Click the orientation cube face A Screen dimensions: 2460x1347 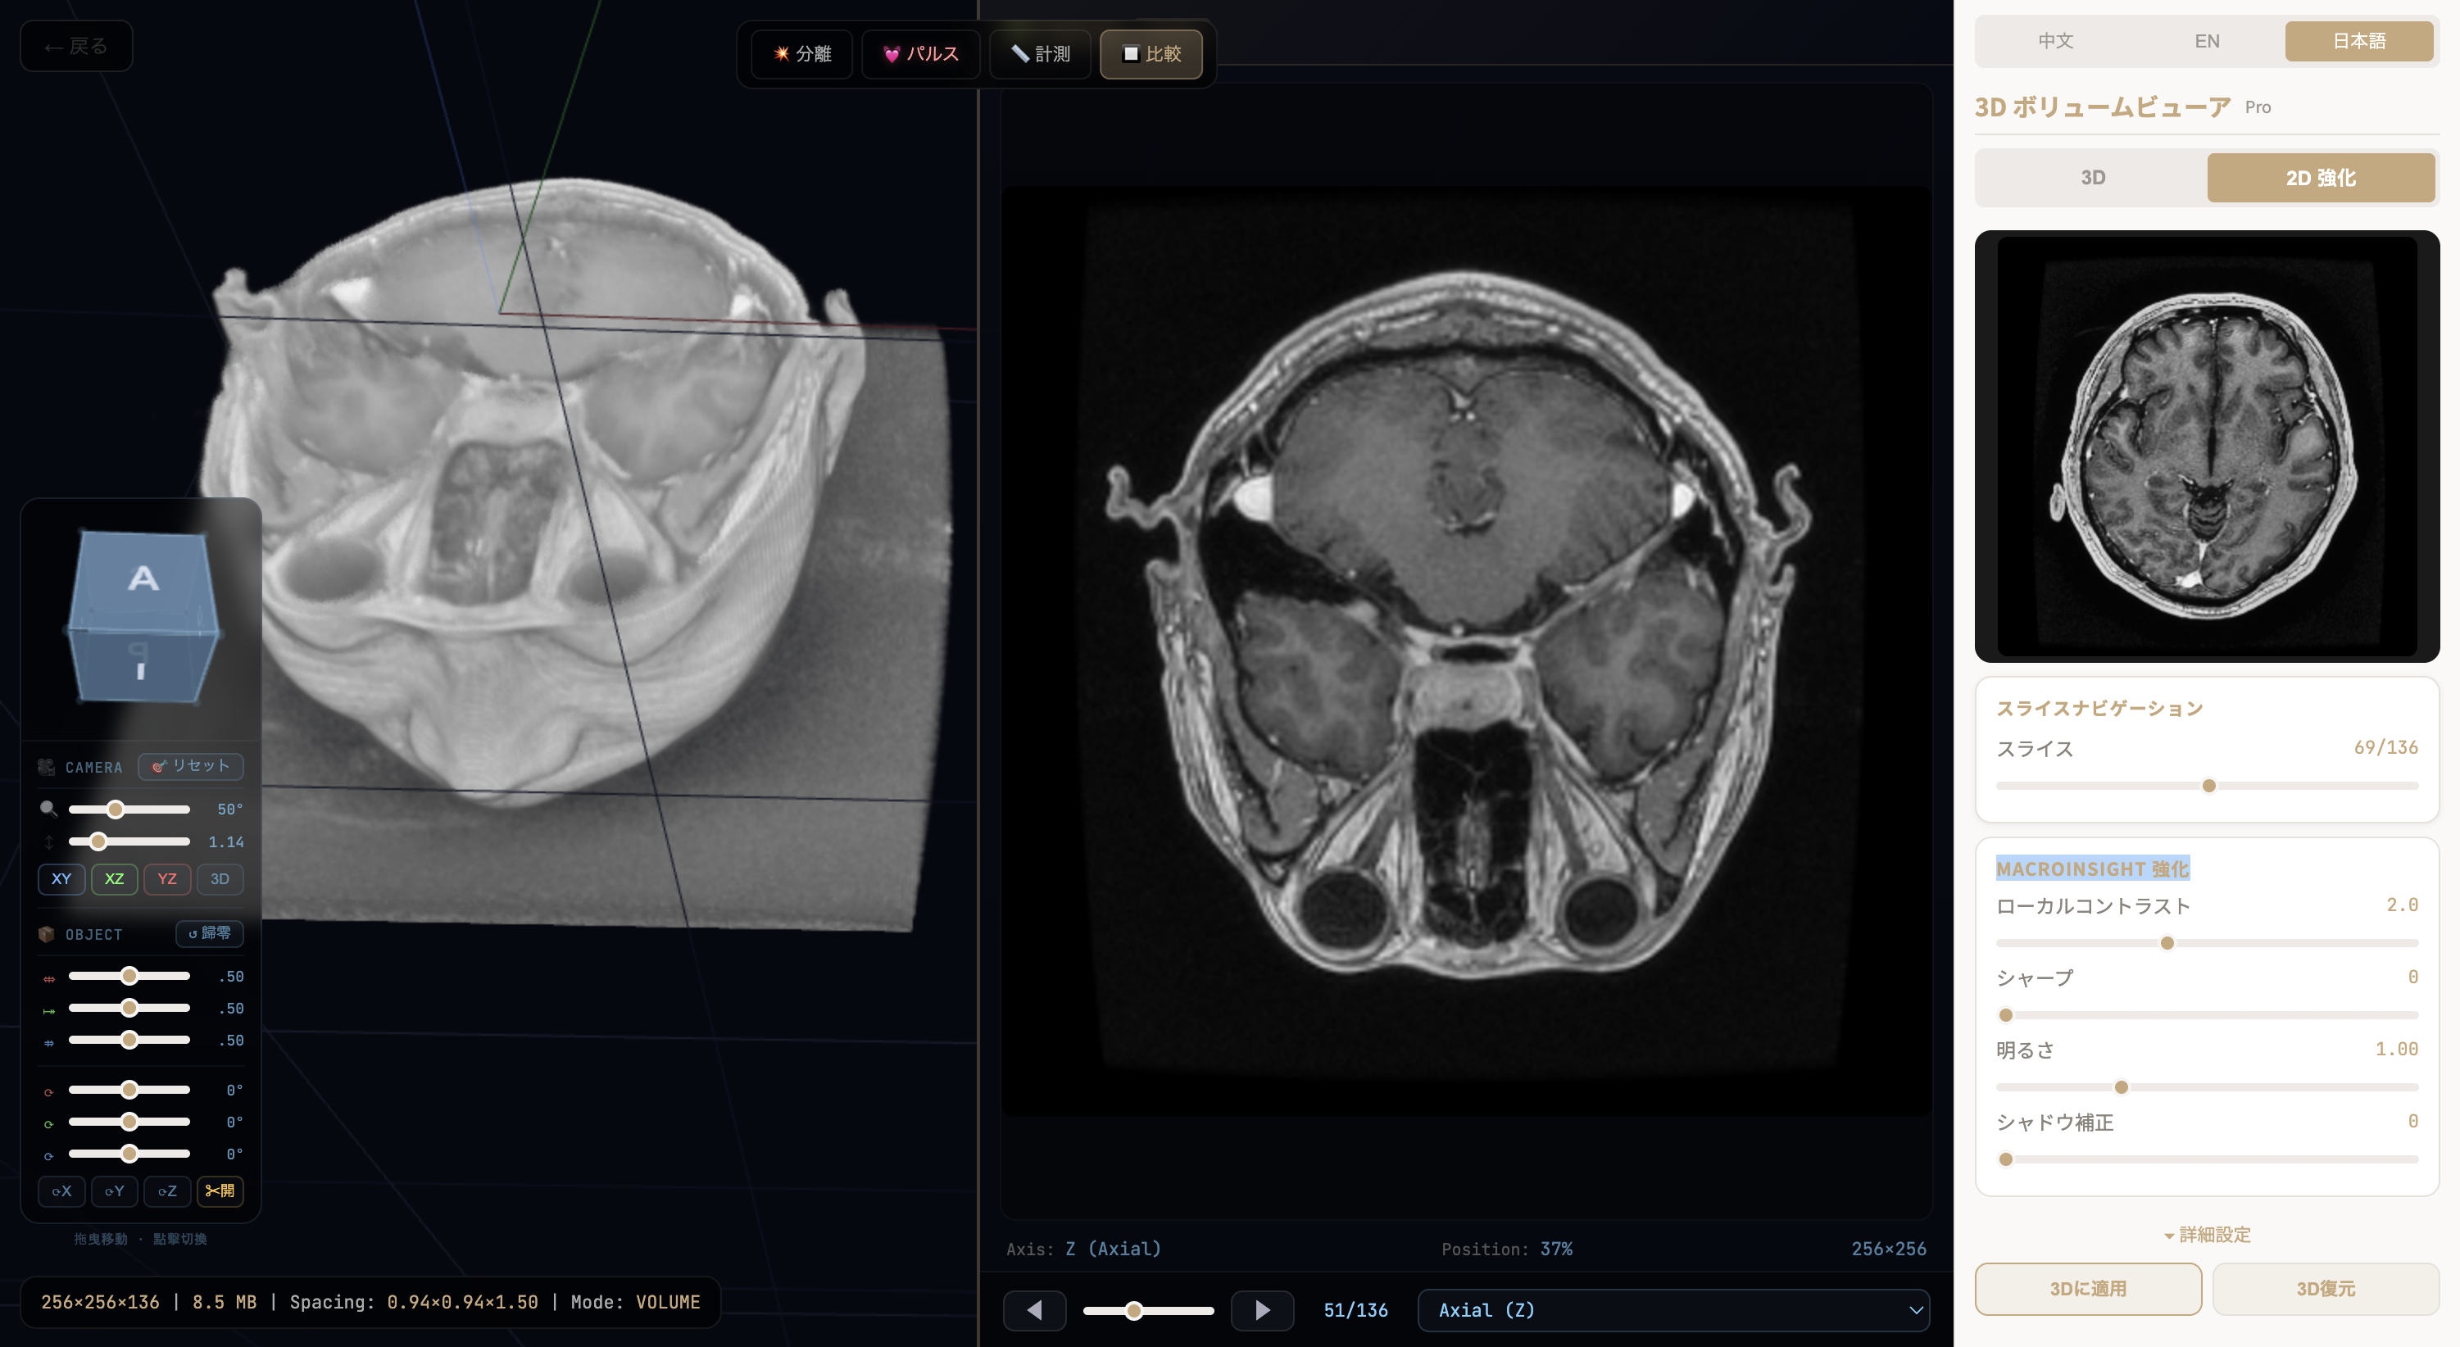point(143,579)
